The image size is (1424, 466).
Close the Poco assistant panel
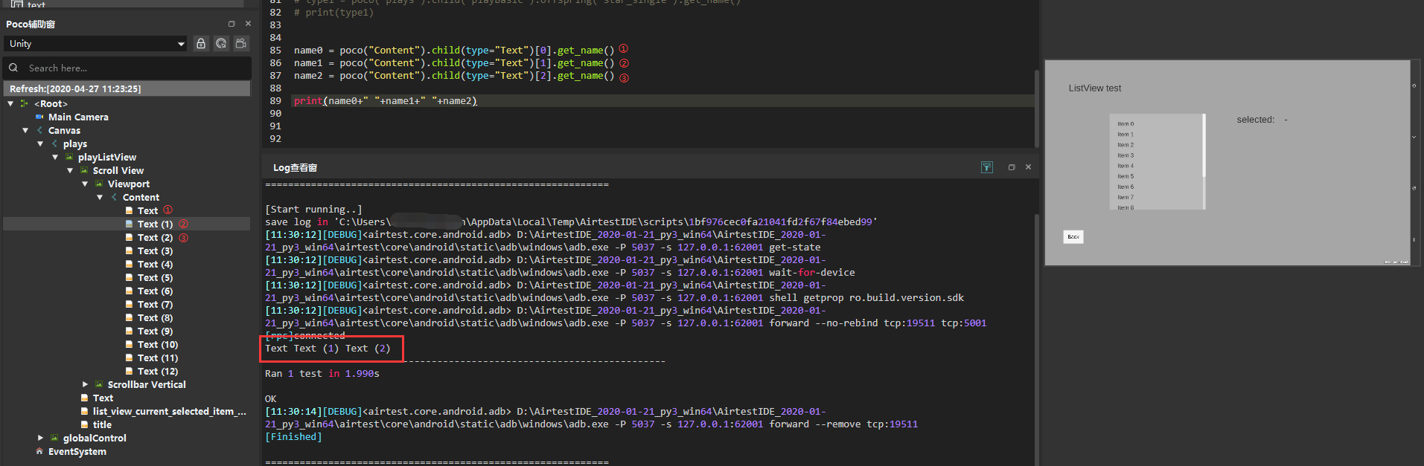click(248, 24)
